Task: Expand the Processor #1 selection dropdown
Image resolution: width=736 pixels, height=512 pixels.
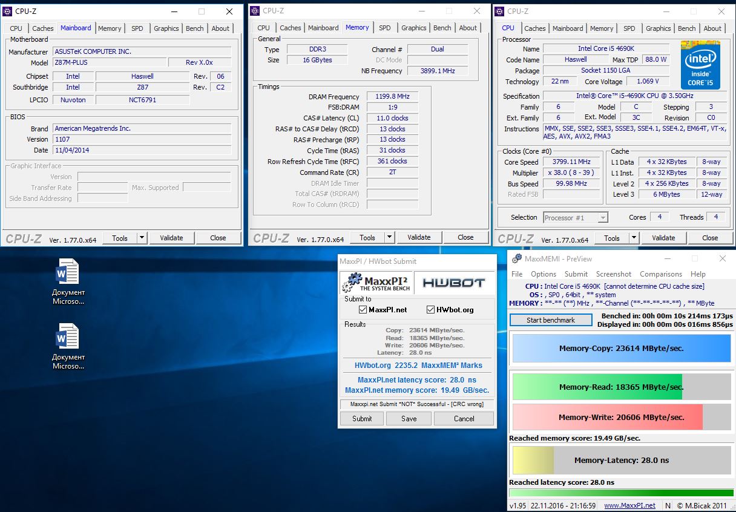Action: click(602, 218)
